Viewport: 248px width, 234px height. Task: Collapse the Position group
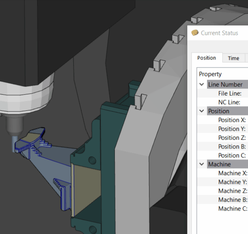pos(202,111)
